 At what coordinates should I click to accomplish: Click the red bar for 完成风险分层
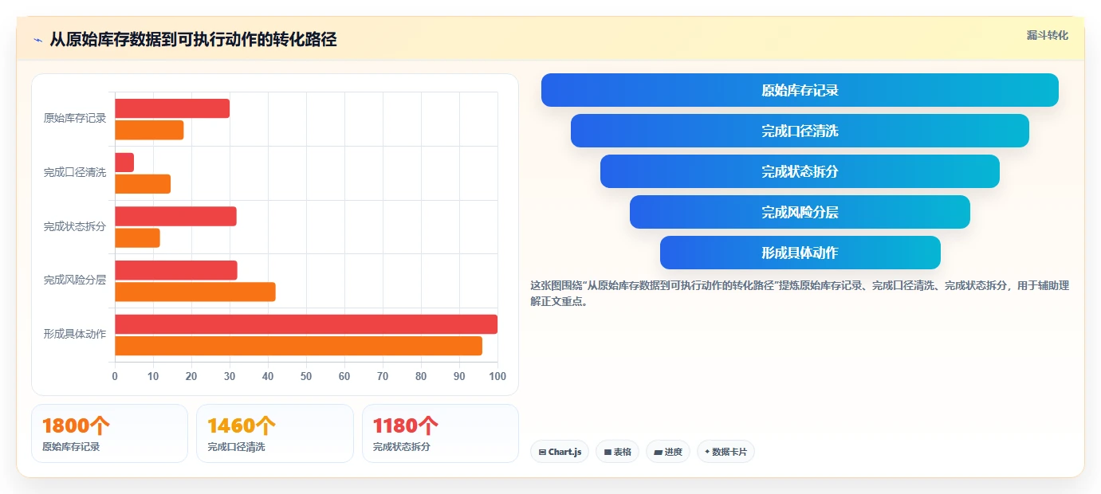pyautogui.click(x=176, y=270)
